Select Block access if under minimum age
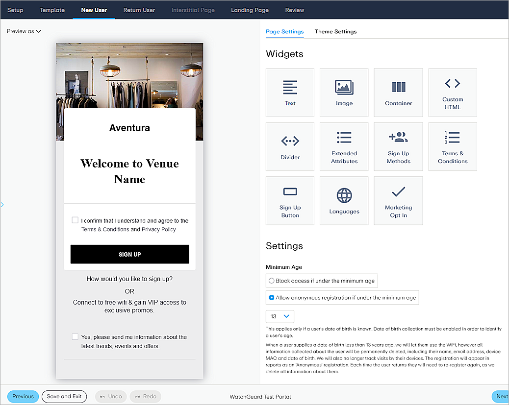The height and width of the screenshot is (405, 509). tap(271, 281)
